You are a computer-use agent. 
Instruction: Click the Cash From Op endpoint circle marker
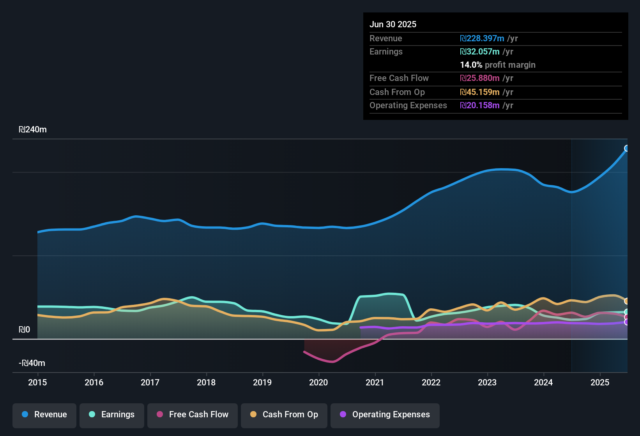point(627,301)
